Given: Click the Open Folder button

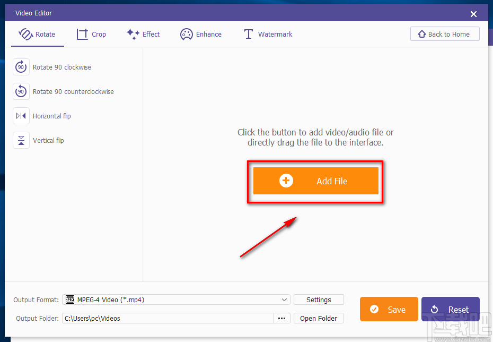Looking at the screenshot, I should pyautogui.click(x=319, y=319).
